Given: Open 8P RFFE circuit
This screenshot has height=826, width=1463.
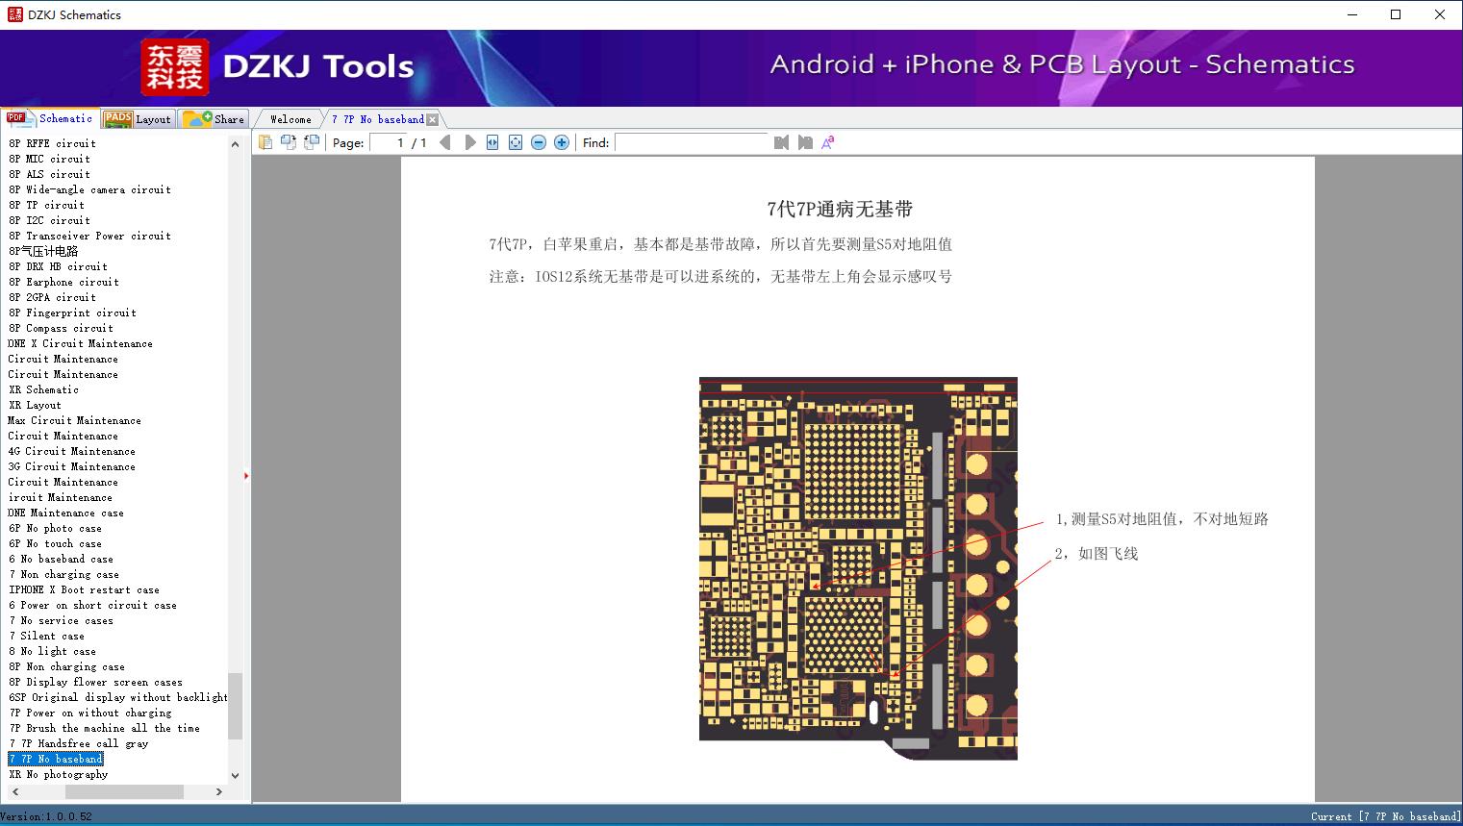Looking at the screenshot, I should click(52, 143).
